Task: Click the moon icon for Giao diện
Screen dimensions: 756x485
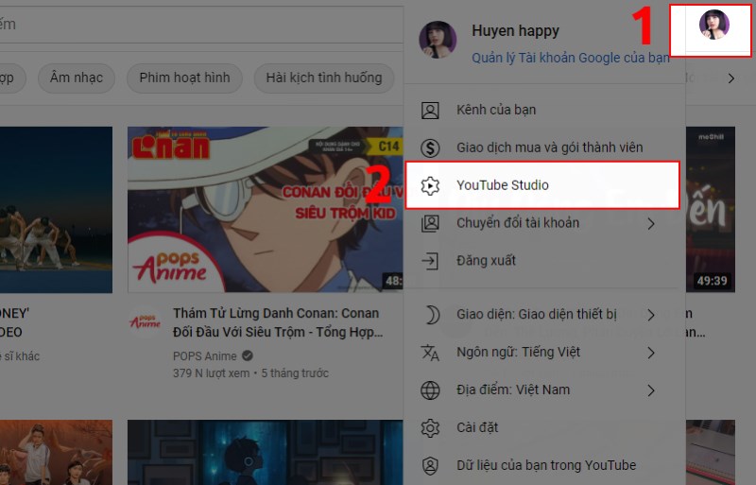Action: coord(431,315)
